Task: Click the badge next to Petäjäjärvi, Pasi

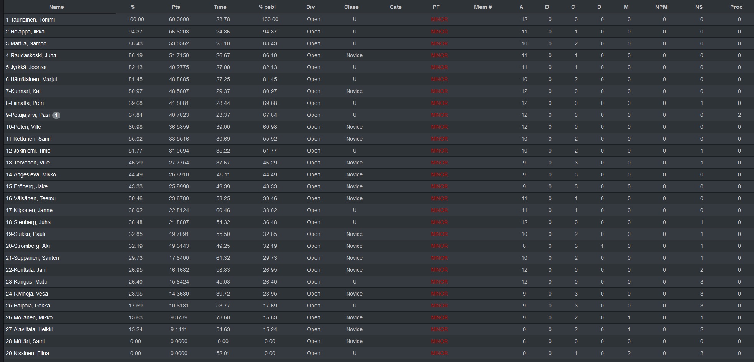Action: 56,115
